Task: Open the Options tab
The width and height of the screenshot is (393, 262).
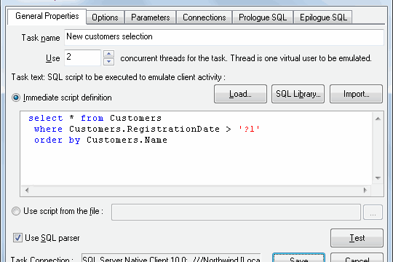Action: [105, 17]
